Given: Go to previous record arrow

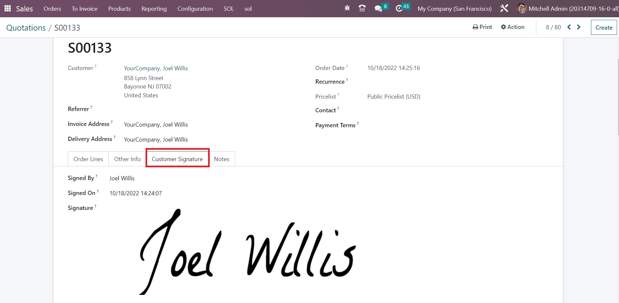Looking at the screenshot, I should coord(569,27).
